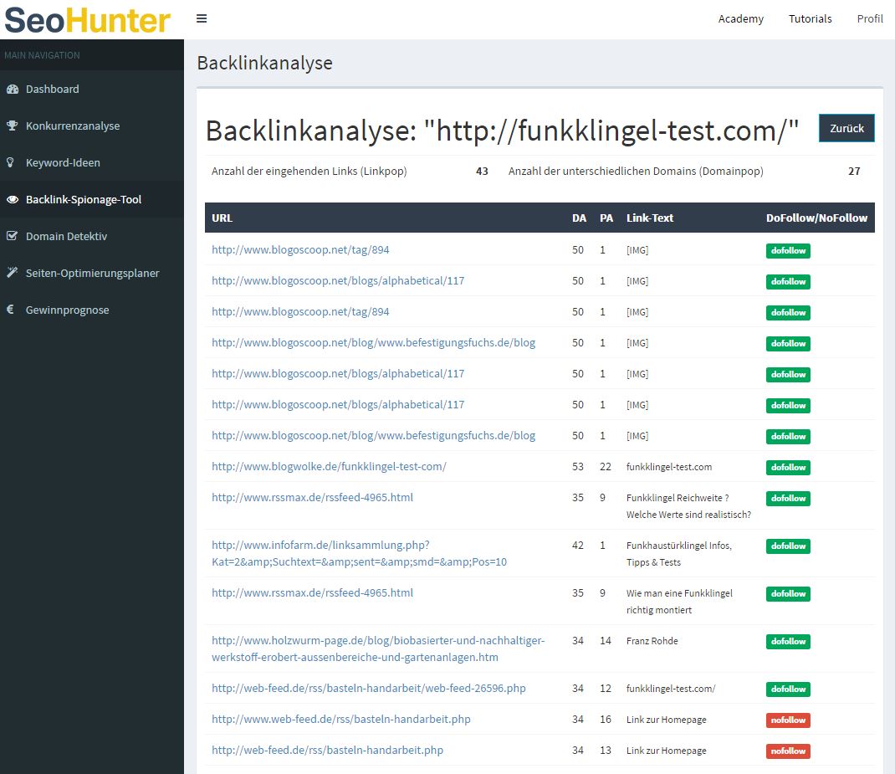Click 'Anzahl der unterschiedlichen Domains (Domainpop)' label
Screen dimensions: 895x774
coord(636,171)
